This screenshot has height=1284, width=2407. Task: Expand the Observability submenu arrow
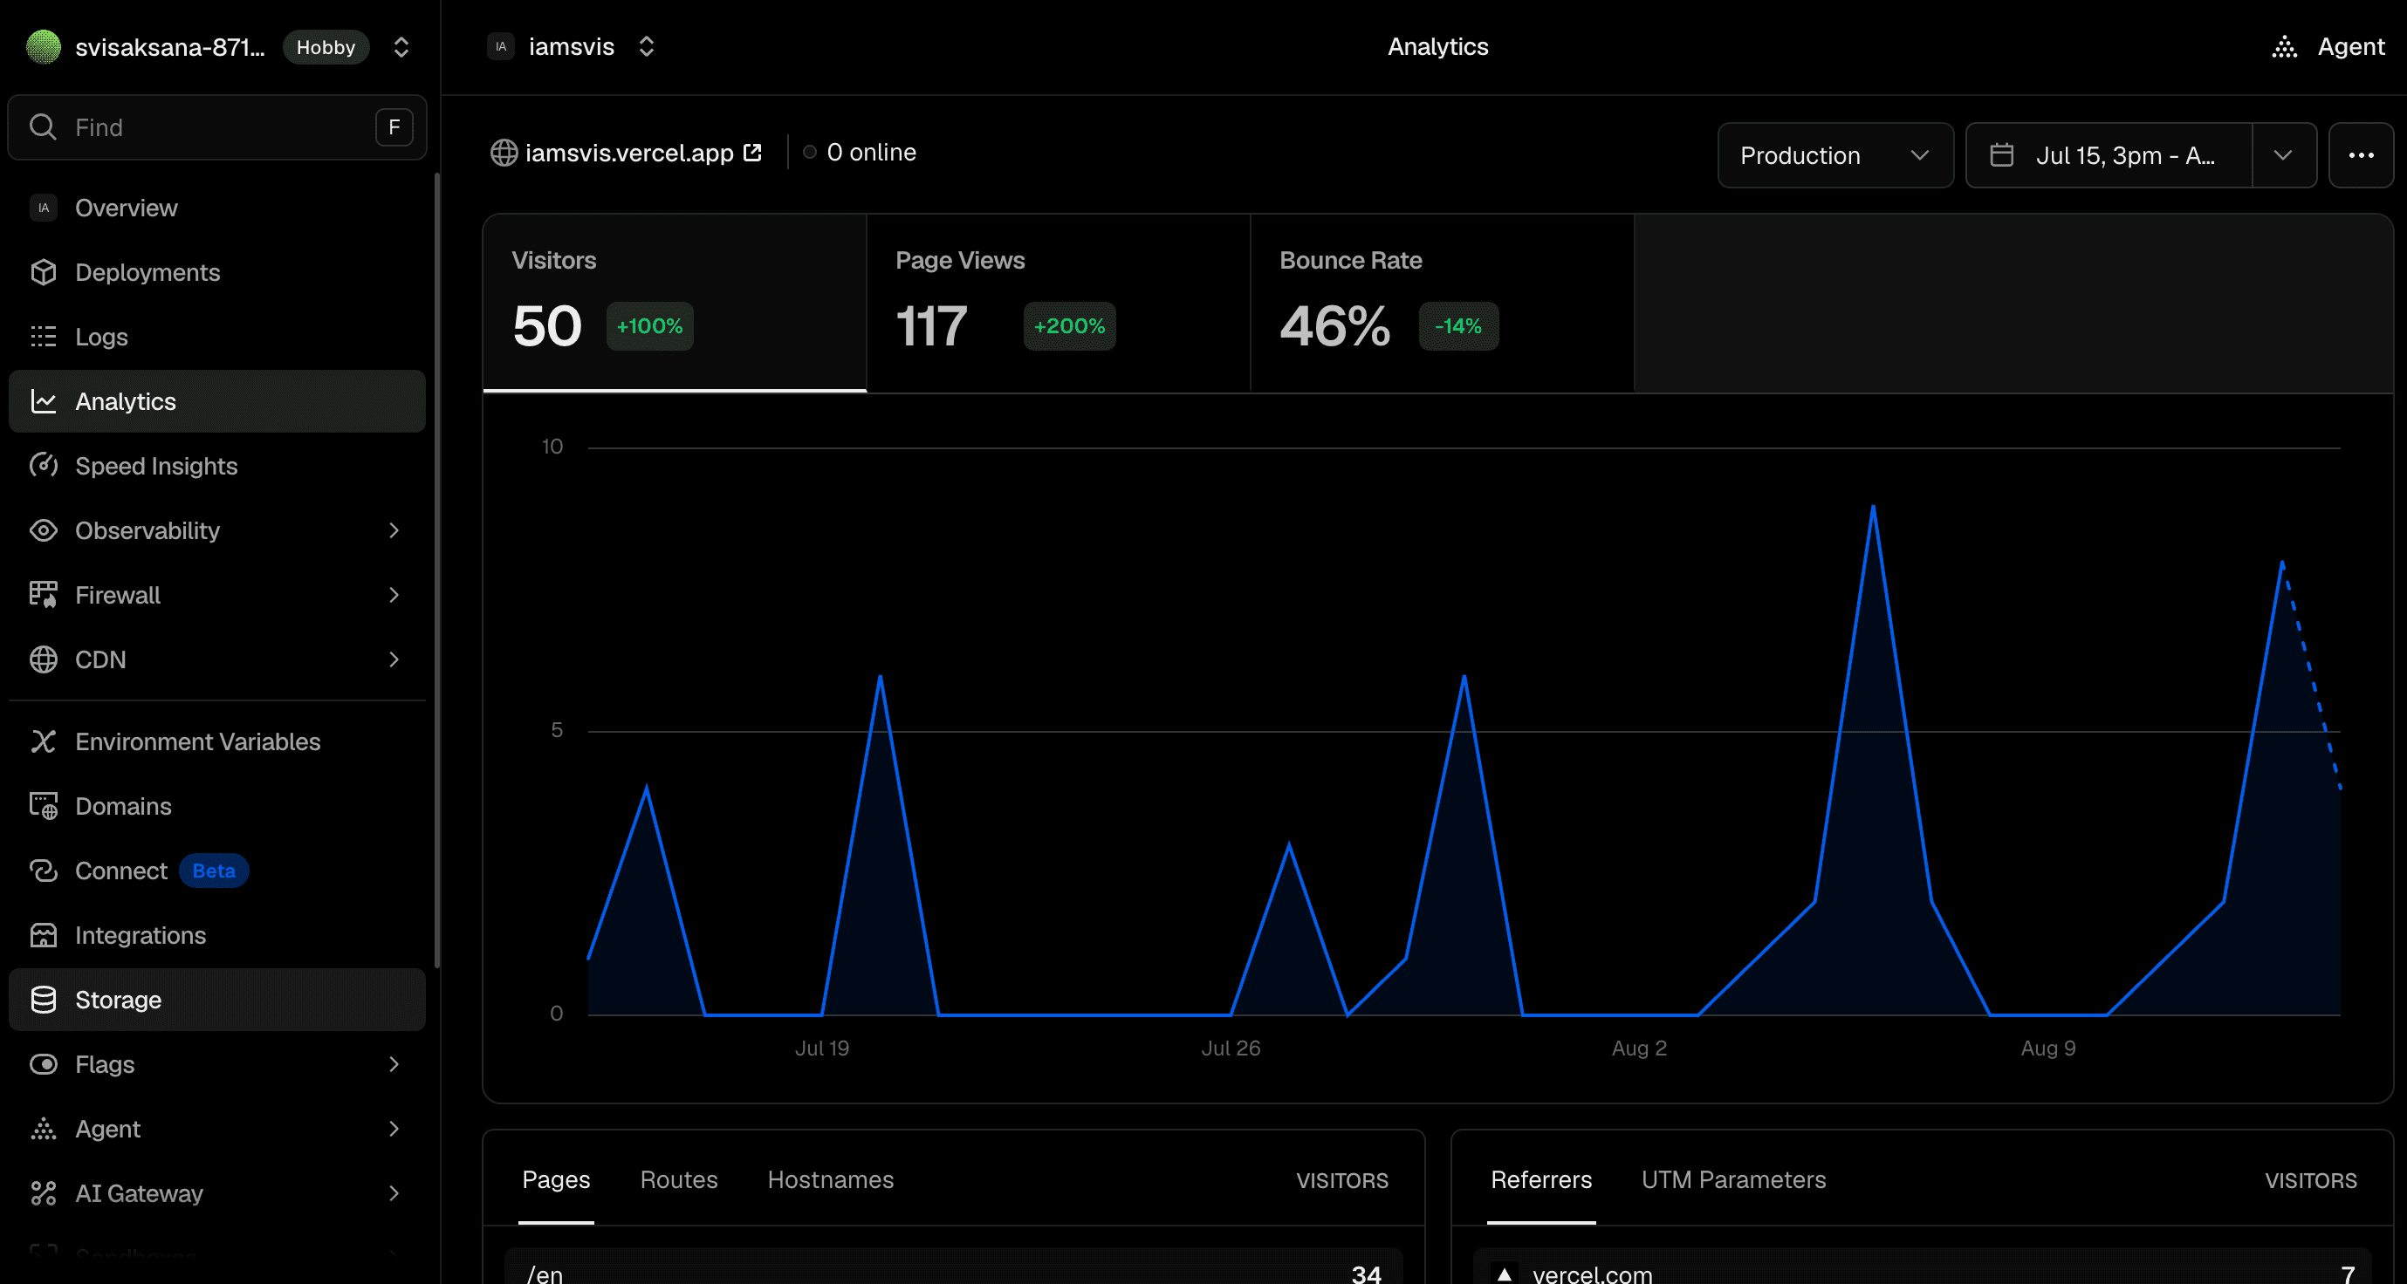[394, 529]
